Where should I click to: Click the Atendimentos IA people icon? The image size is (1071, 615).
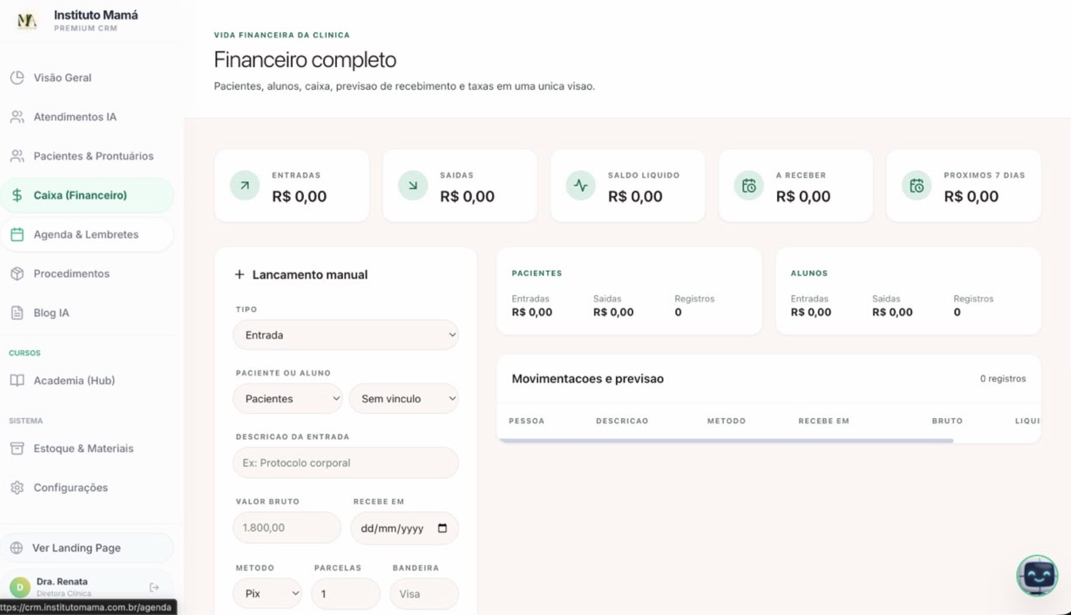pyautogui.click(x=17, y=117)
